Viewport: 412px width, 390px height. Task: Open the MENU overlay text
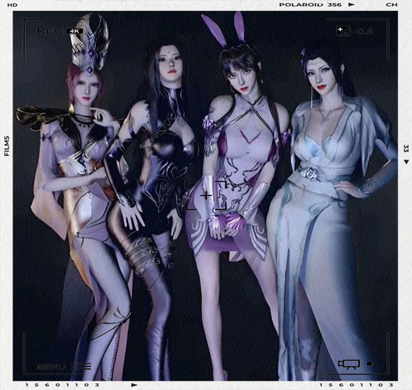point(51,367)
